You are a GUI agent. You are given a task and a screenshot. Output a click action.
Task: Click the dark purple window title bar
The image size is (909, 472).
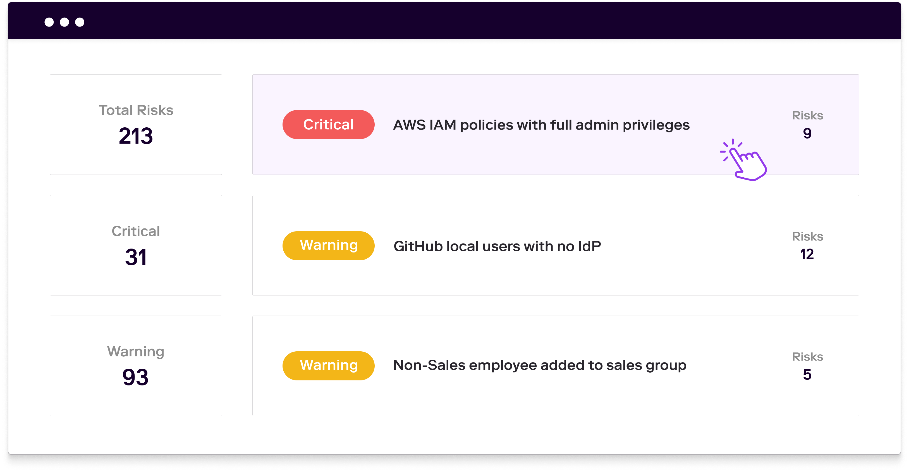(x=454, y=20)
